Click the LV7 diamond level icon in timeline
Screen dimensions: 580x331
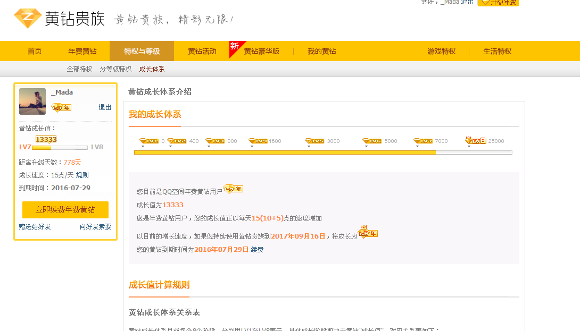click(423, 141)
